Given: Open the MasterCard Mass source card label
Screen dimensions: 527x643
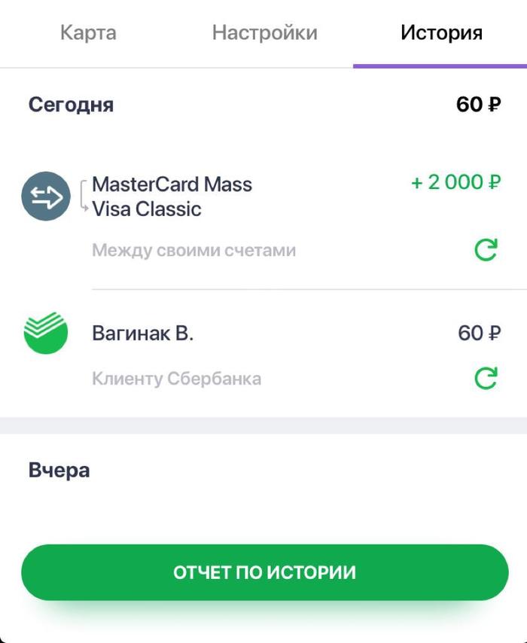Looking at the screenshot, I should click(x=172, y=184).
